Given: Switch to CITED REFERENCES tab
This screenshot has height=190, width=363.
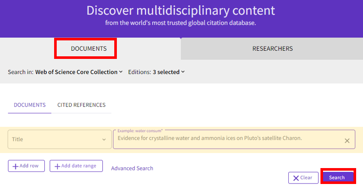Looking at the screenshot, I should click(x=81, y=105).
